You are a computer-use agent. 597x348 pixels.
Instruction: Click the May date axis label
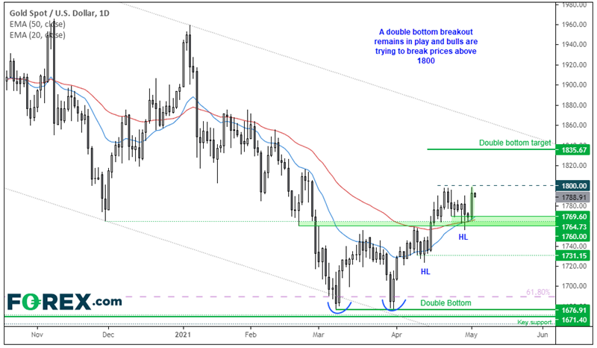pos(472,335)
